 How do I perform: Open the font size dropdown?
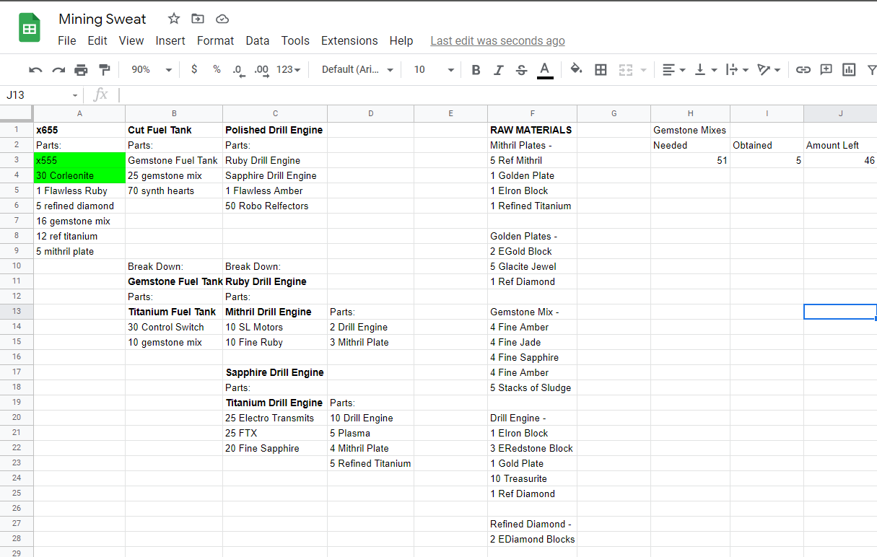433,69
